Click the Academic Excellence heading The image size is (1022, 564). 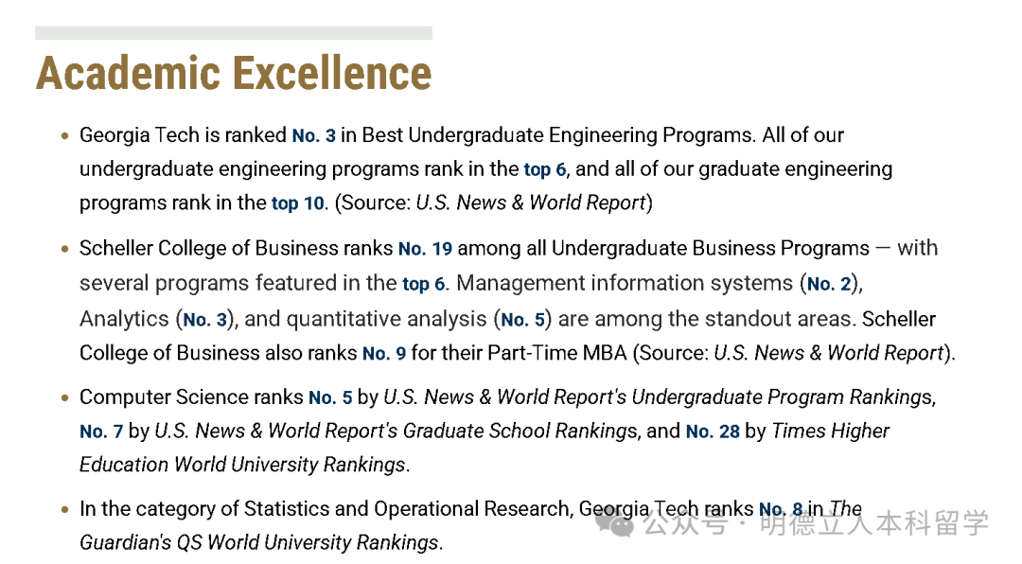234,73
